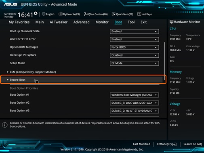Click the Voltage section heading
The image size is (204, 153).
pyautogui.click(x=175, y=104)
